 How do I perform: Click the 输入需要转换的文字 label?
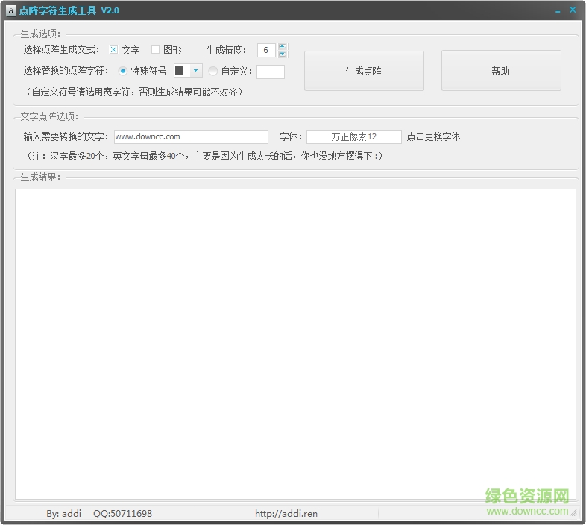pos(66,137)
